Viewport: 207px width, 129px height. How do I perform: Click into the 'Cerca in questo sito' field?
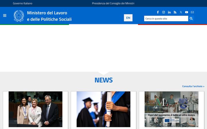click(x=166, y=19)
